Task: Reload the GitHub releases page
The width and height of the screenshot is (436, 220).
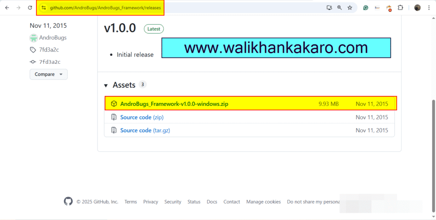Action: pos(30,8)
